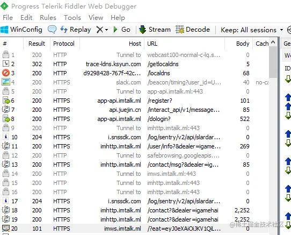Screen dimensions: 291x235
Task: Click URL /register?
Action: pyautogui.click(x=159, y=101)
